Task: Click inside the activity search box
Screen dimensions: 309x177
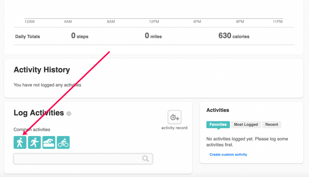Action: click(x=75, y=159)
